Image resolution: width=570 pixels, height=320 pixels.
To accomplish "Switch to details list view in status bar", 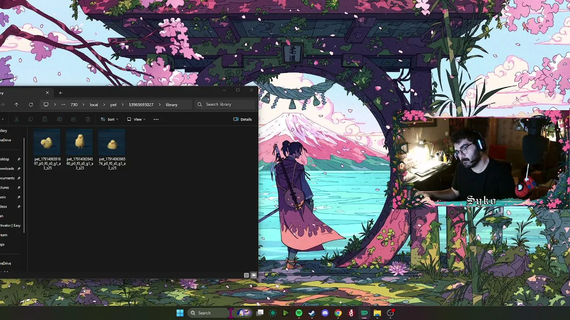I will (x=246, y=275).
